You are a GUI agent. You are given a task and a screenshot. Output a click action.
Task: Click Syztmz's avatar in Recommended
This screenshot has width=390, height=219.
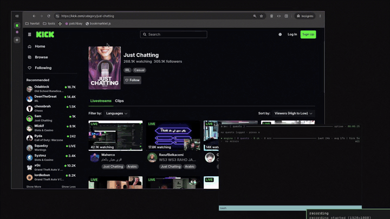pos(30,158)
